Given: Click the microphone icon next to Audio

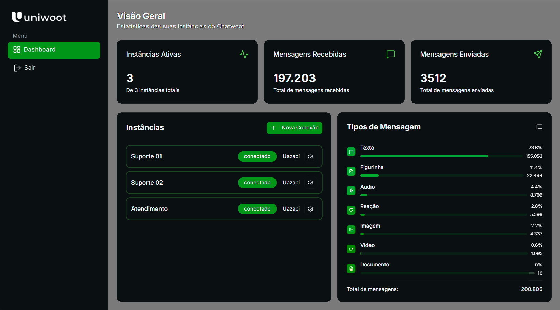Looking at the screenshot, I should click(351, 190).
